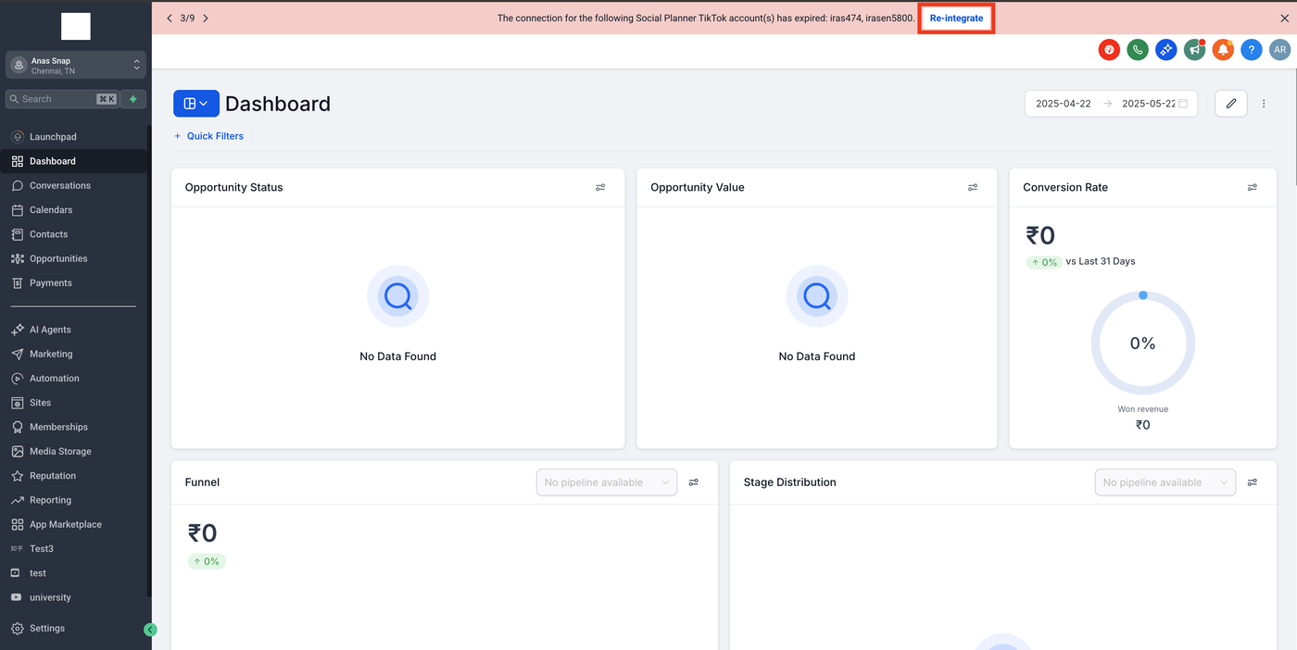
Task: Open the Anas Snap account switcher
Action: point(76,65)
